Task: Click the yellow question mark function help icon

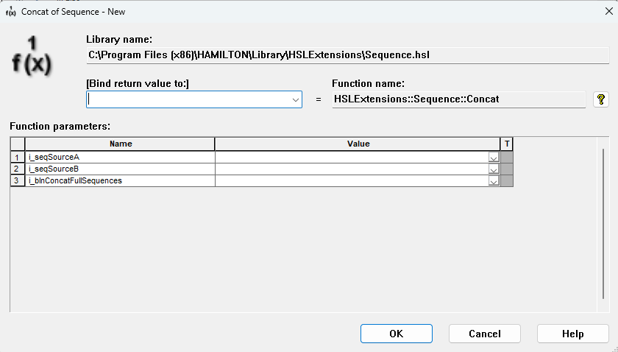Action: 600,99
